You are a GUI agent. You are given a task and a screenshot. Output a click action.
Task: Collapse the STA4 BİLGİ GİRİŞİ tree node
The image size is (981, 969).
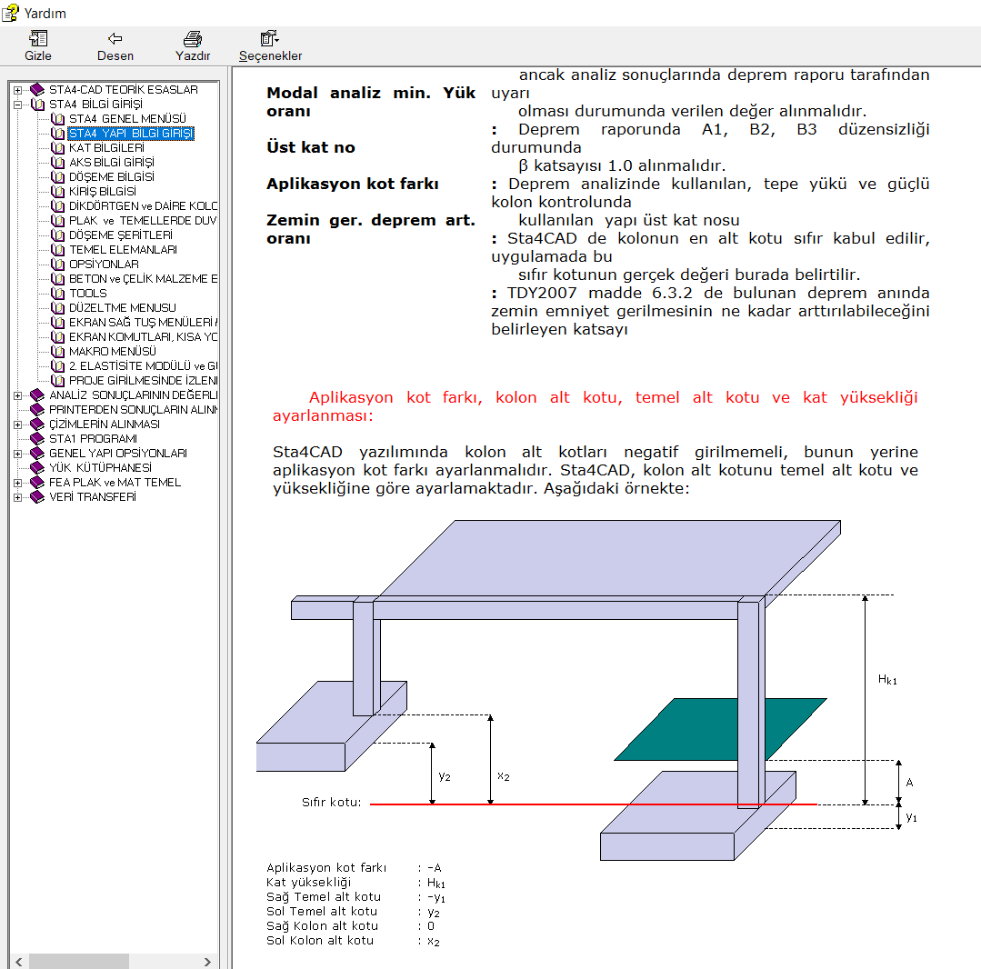point(17,105)
